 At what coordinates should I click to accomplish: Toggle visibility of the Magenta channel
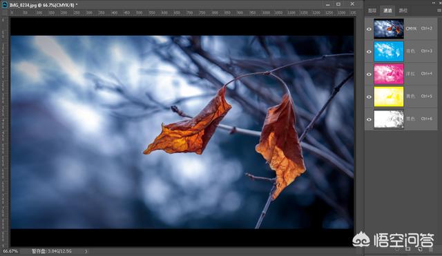point(369,75)
